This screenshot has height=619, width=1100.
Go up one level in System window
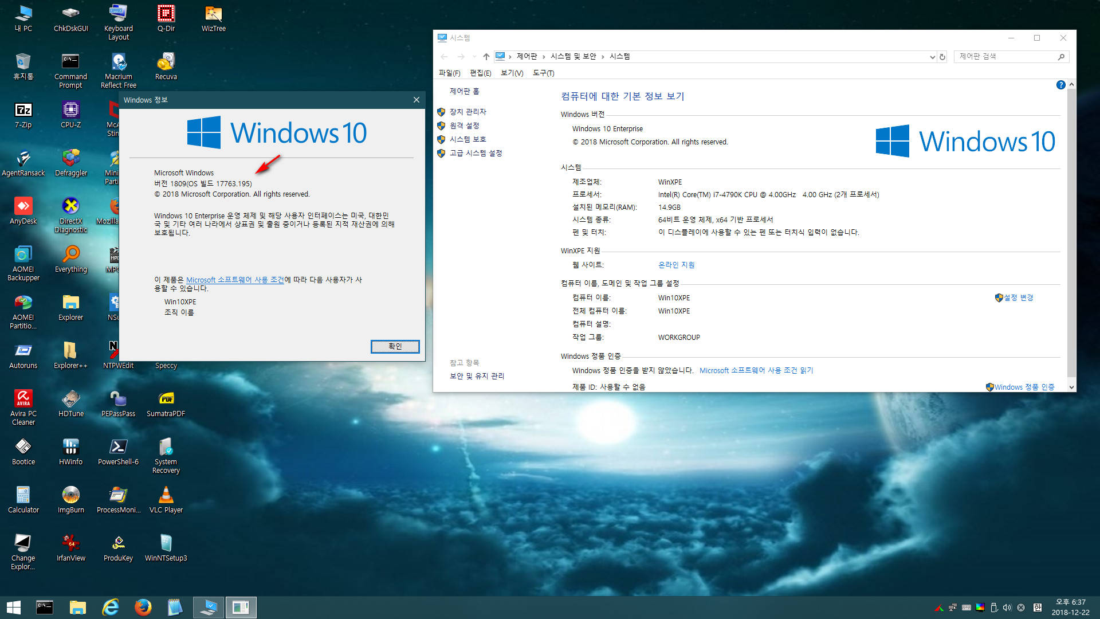point(486,57)
